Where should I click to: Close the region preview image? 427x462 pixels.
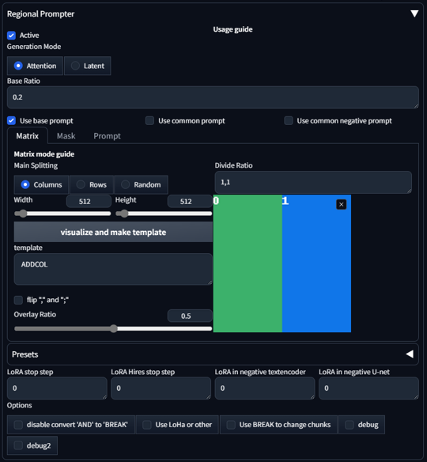342,204
